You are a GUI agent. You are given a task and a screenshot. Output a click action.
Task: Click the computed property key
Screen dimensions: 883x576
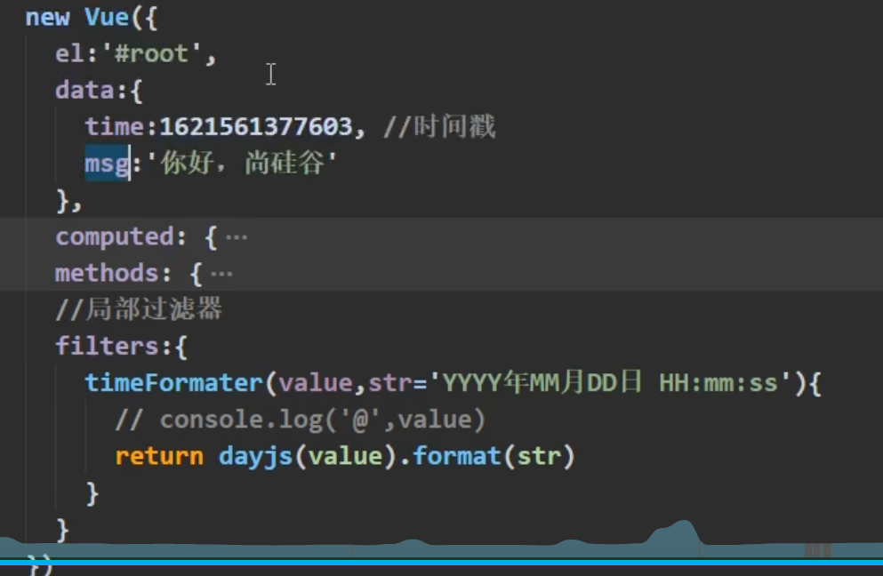[x=114, y=237]
